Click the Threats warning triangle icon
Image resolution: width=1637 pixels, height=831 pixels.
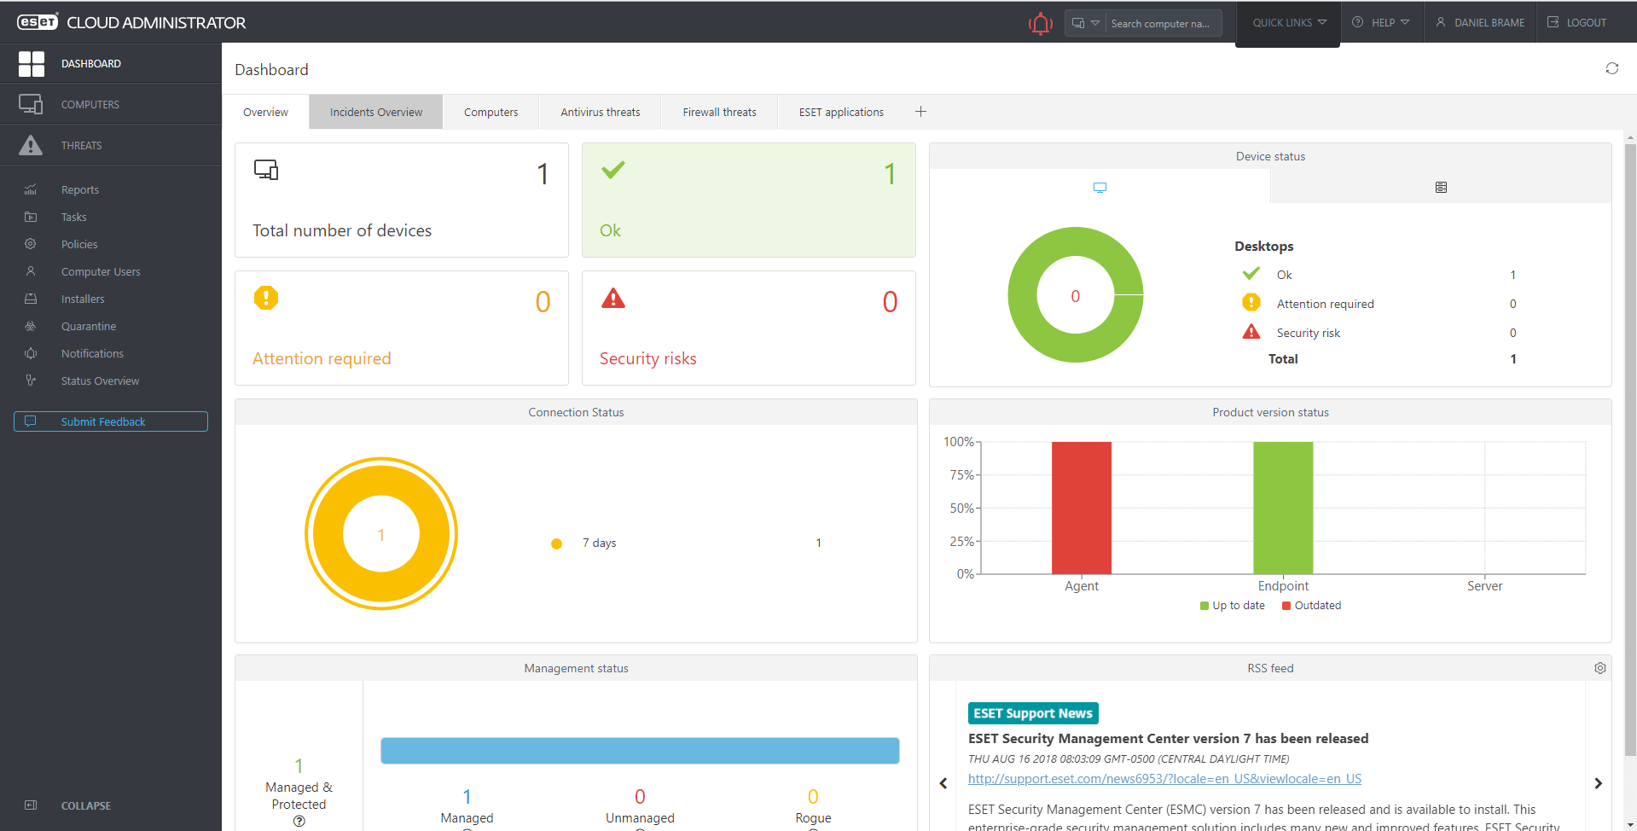pos(31,145)
